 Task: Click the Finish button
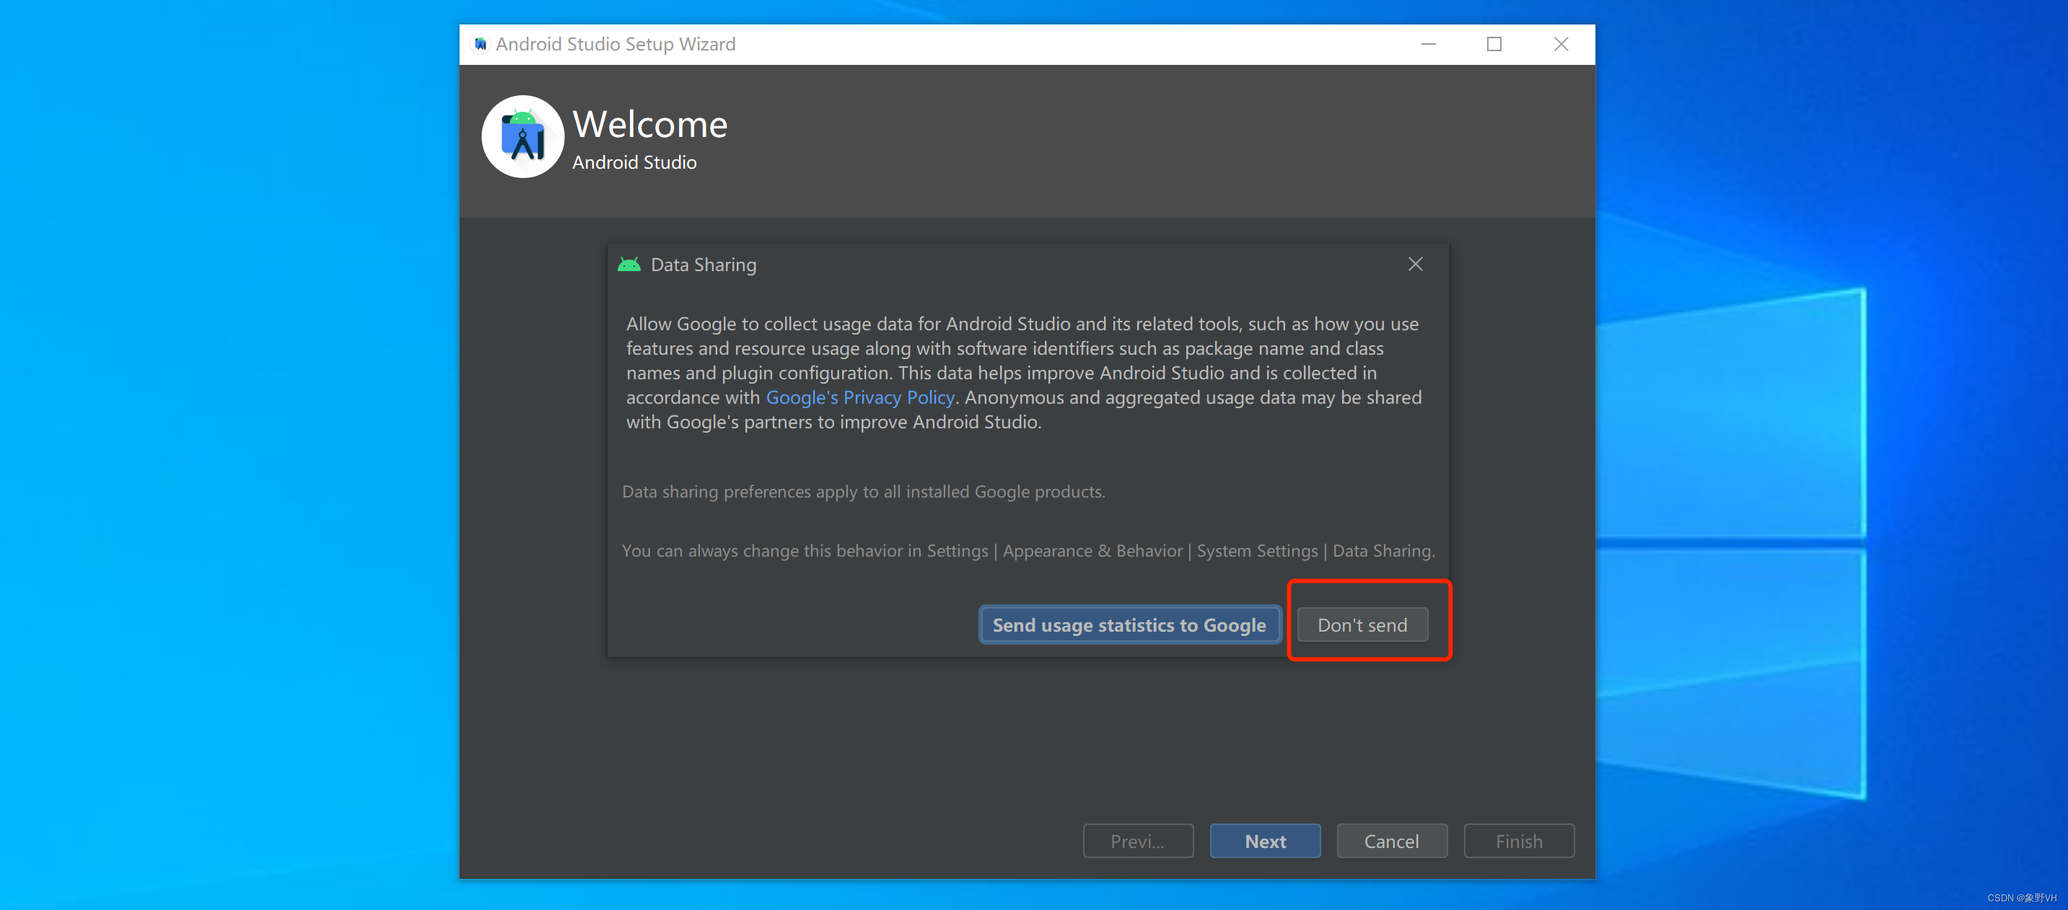click(x=1518, y=841)
